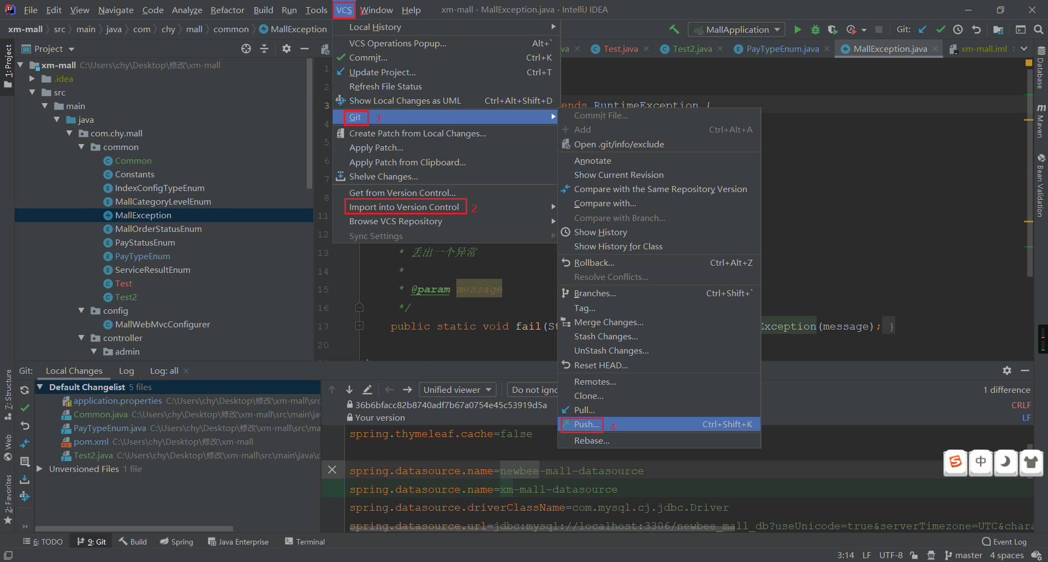Collapse Default Changelist node

[40, 387]
